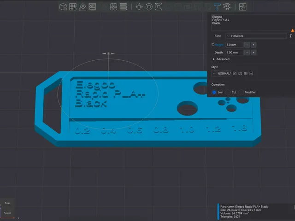Click the Depth 1.00 mm field
This screenshot has height=221, width=295.
[235, 52]
